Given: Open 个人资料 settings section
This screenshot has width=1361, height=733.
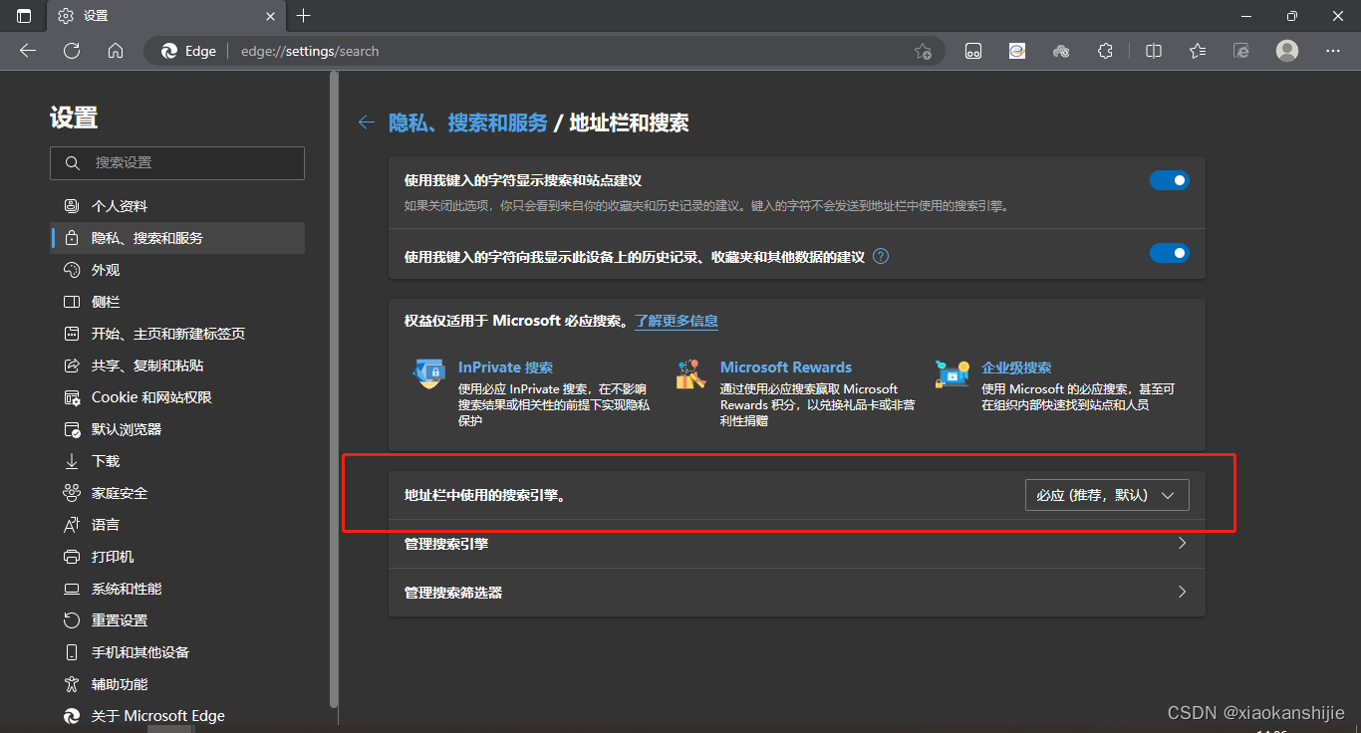Looking at the screenshot, I should [177, 206].
